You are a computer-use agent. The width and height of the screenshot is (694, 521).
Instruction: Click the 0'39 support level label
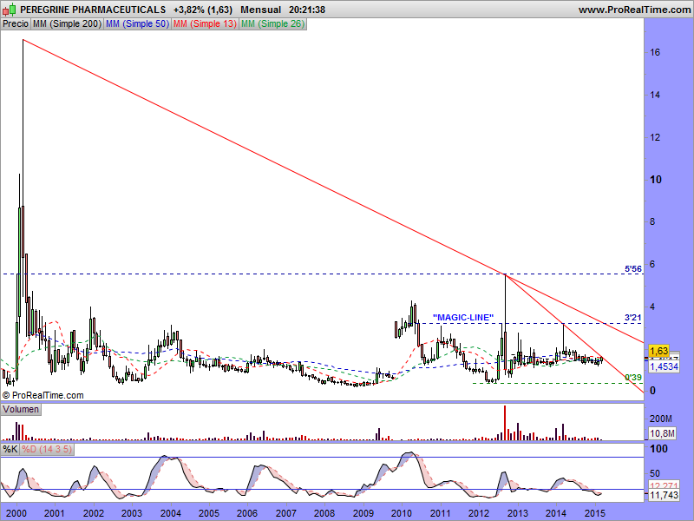click(633, 377)
